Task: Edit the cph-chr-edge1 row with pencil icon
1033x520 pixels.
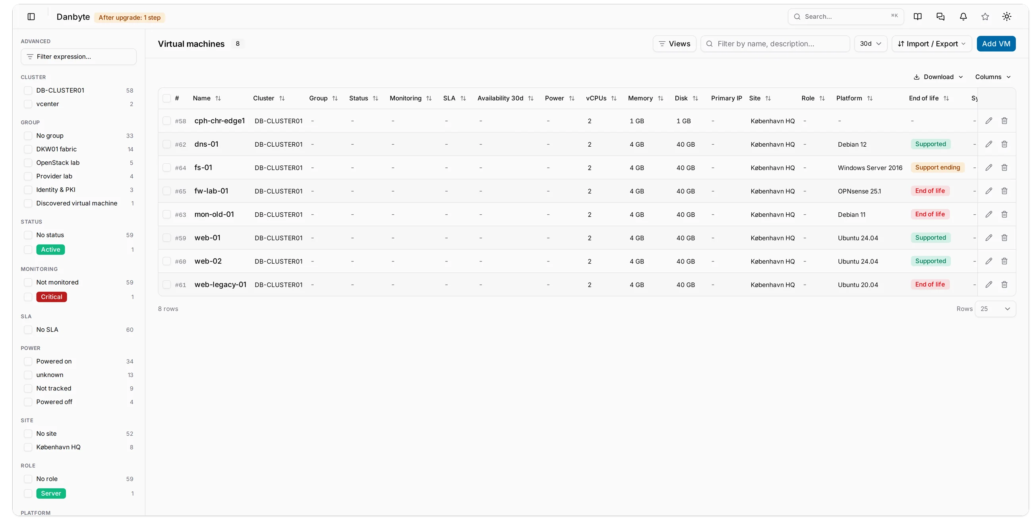Action: point(989,121)
